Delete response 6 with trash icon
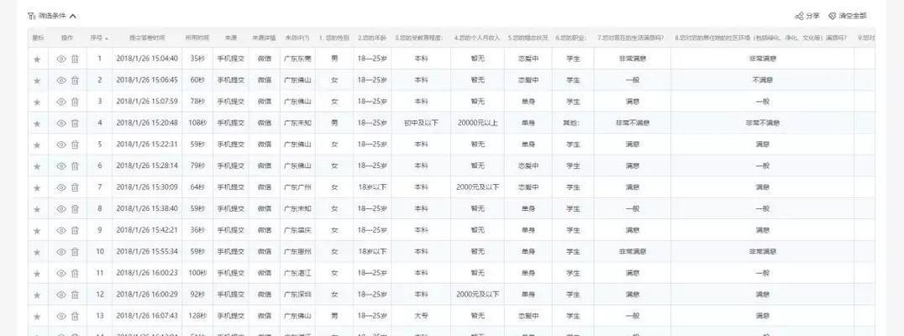The width and height of the screenshot is (904, 336). click(x=75, y=166)
